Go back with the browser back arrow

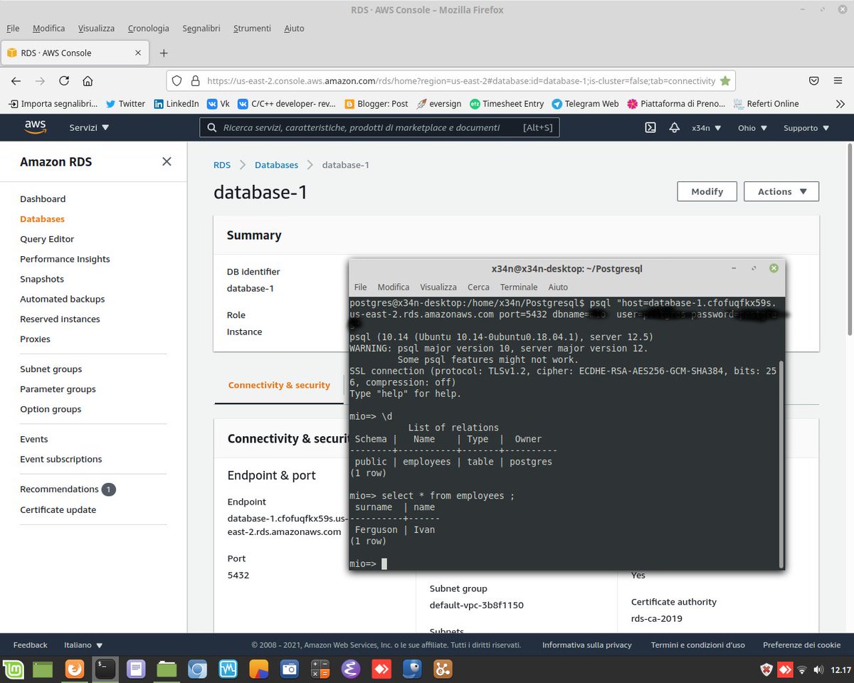pyautogui.click(x=16, y=80)
